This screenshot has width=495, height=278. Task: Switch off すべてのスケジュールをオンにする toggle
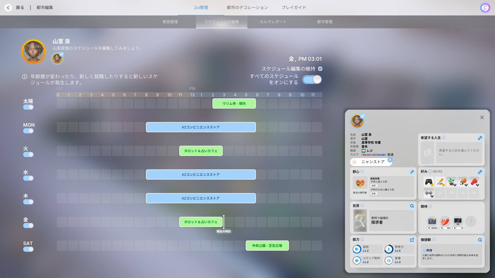(x=312, y=80)
